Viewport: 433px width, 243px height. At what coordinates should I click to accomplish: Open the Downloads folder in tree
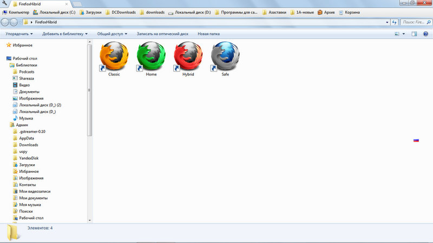(x=25, y=145)
